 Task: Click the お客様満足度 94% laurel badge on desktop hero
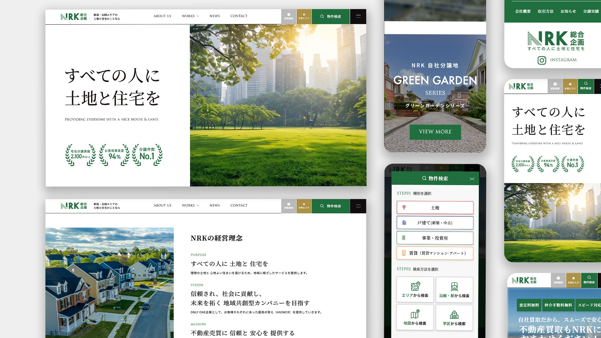pyautogui.click(x=114, y=155)
